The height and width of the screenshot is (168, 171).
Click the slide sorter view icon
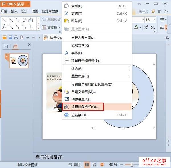[x=94, y=165]
